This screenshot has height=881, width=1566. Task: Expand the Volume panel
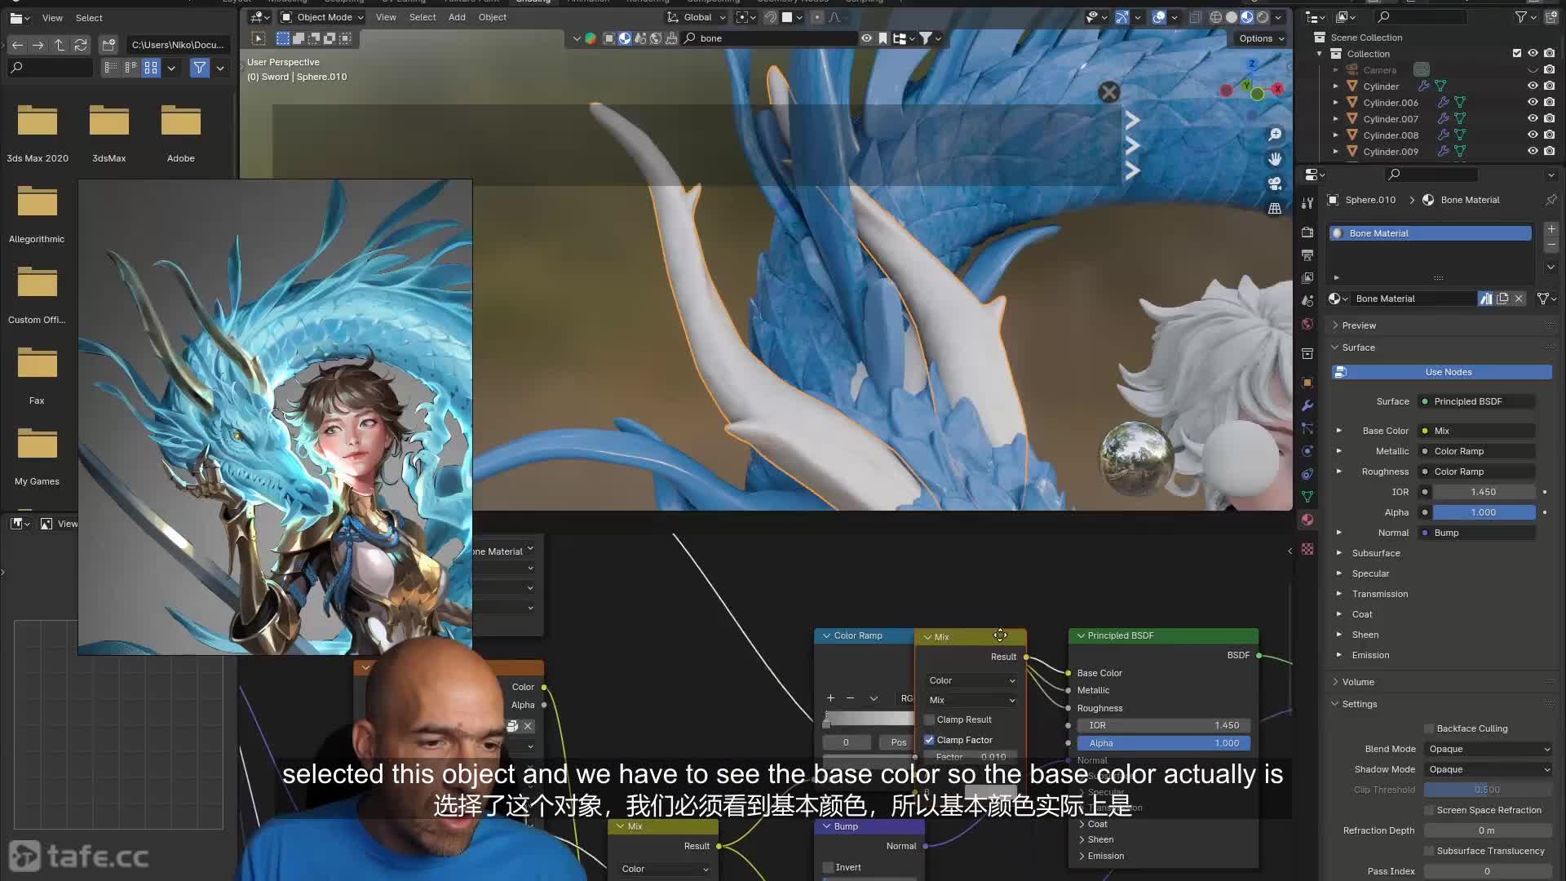1358,682
